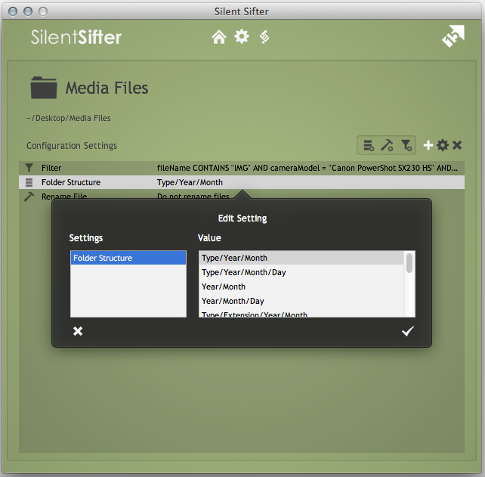Remove configuration with X icon near gear

tap(457, 145)
